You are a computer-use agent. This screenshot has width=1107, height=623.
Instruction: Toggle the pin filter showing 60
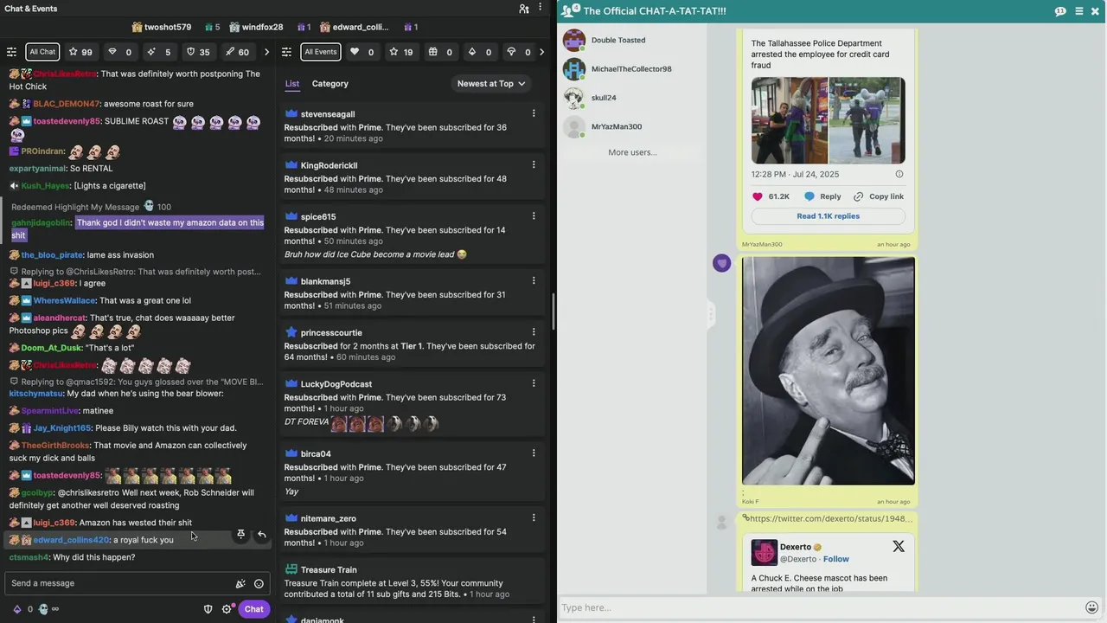tap(237, 52)
